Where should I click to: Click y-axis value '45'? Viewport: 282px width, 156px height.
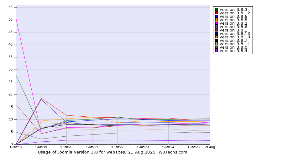[x=10, y=32]
